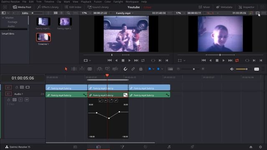
Task: Click the selected clip's curve editor icon
Action: pos(125,95)
